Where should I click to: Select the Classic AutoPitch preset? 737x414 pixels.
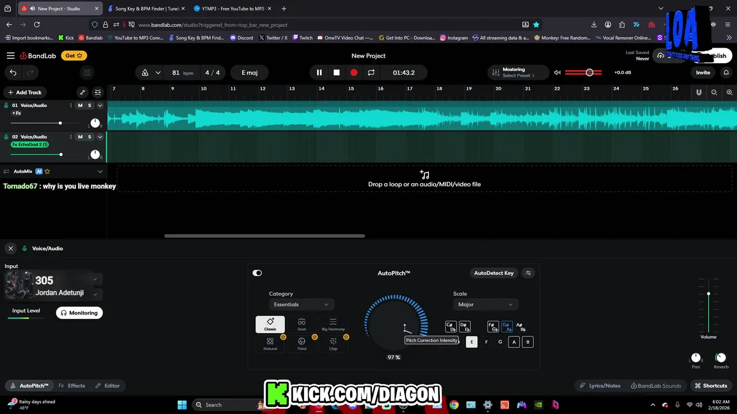pos(270,324)
